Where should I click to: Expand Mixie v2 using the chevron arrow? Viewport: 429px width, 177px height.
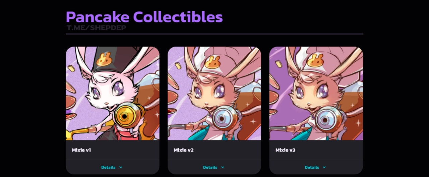[x=223, y=167]
